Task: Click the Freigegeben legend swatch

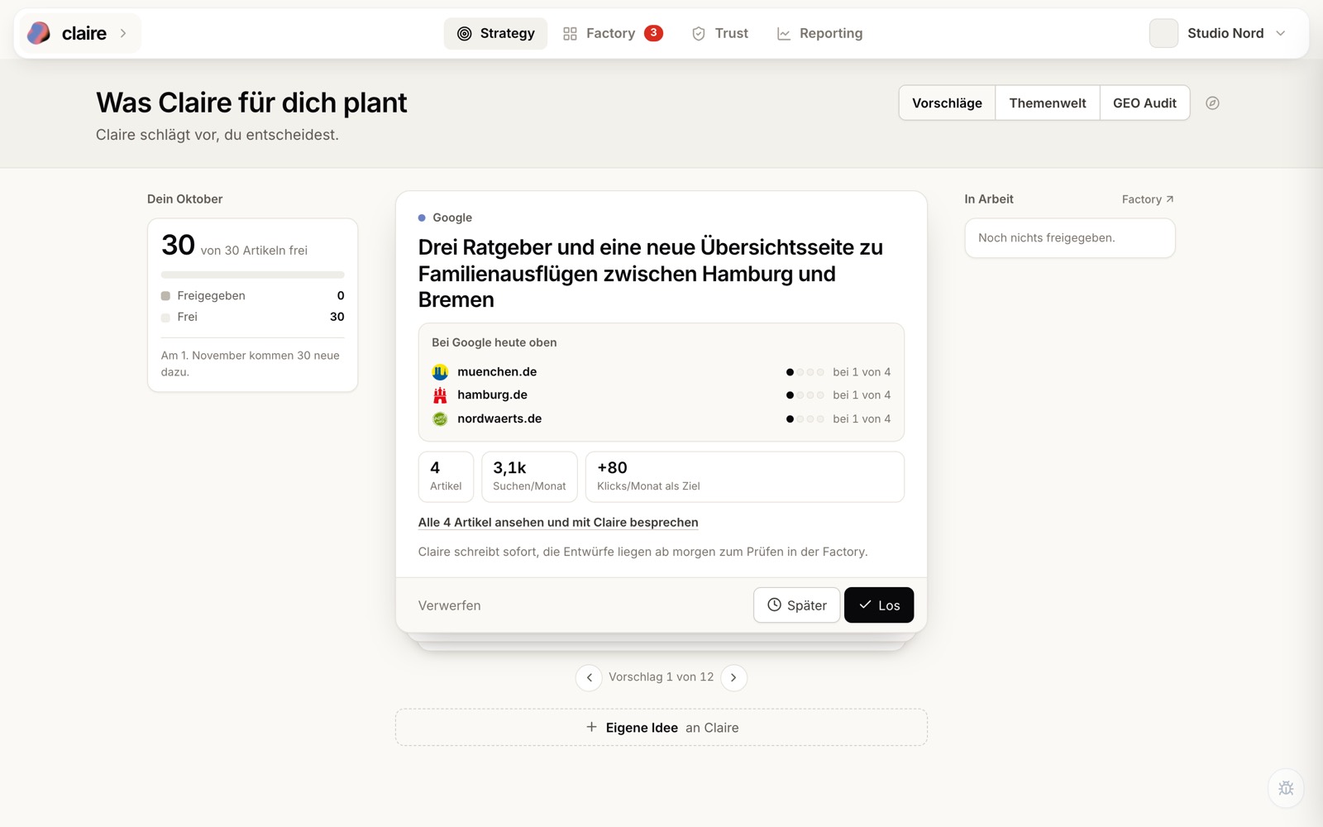Action: [165, 296]
